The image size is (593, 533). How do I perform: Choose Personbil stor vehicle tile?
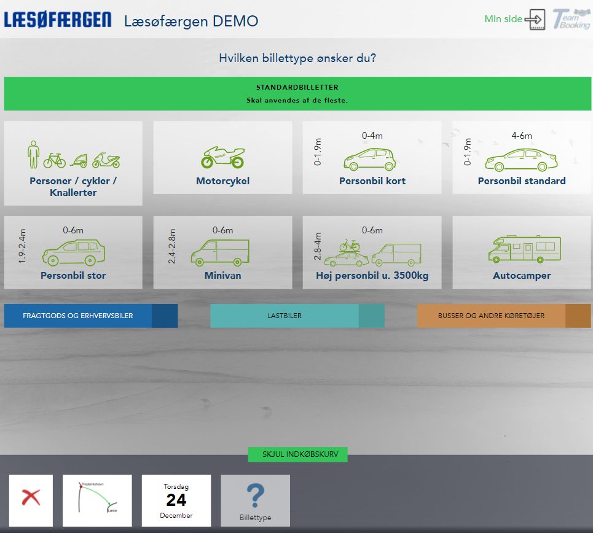(x=73, y=252)
